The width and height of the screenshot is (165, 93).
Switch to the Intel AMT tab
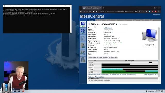tap(143, 20)
